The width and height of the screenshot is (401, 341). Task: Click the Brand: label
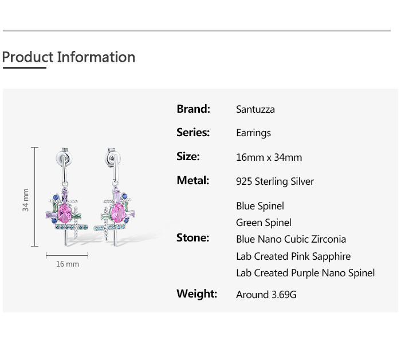(194, 109)
